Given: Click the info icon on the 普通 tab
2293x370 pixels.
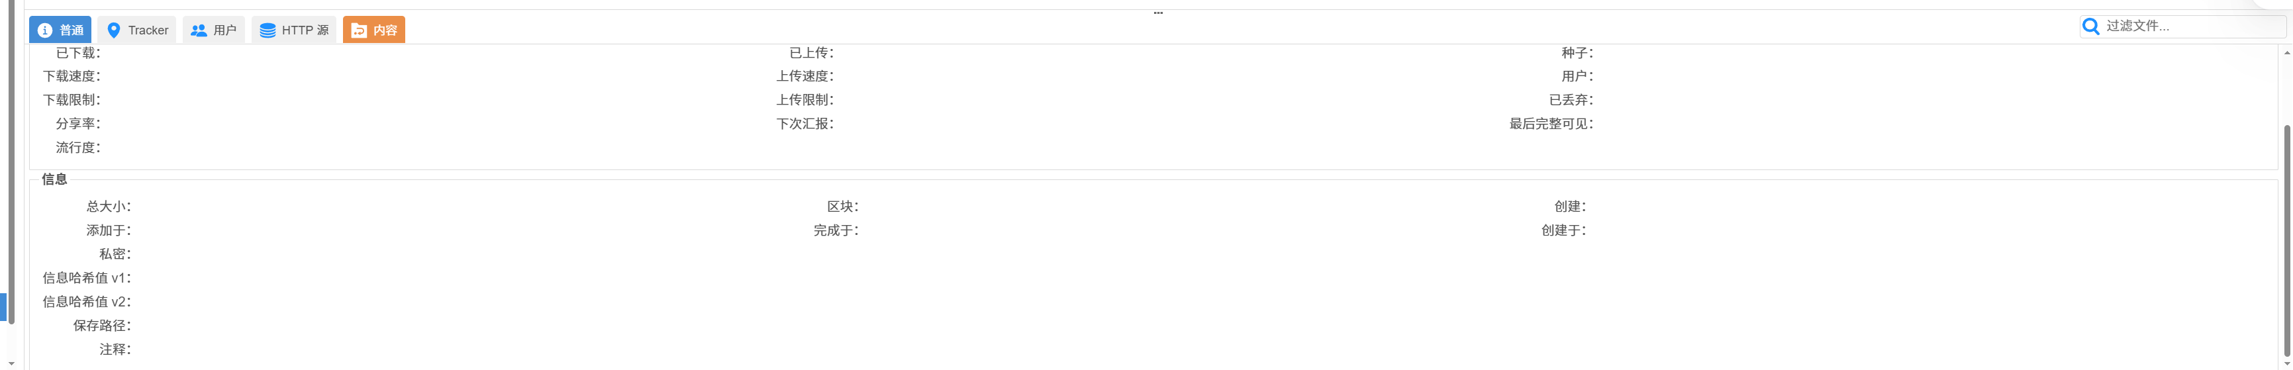Looking at the screenshot, I should [46, 30].
